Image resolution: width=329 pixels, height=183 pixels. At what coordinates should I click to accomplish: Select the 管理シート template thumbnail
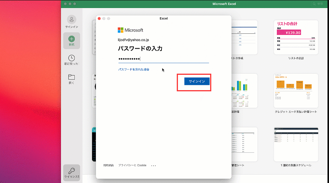pos(244,144)
